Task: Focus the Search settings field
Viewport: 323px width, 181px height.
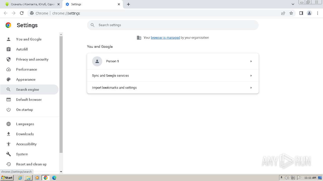Action: 173,25
